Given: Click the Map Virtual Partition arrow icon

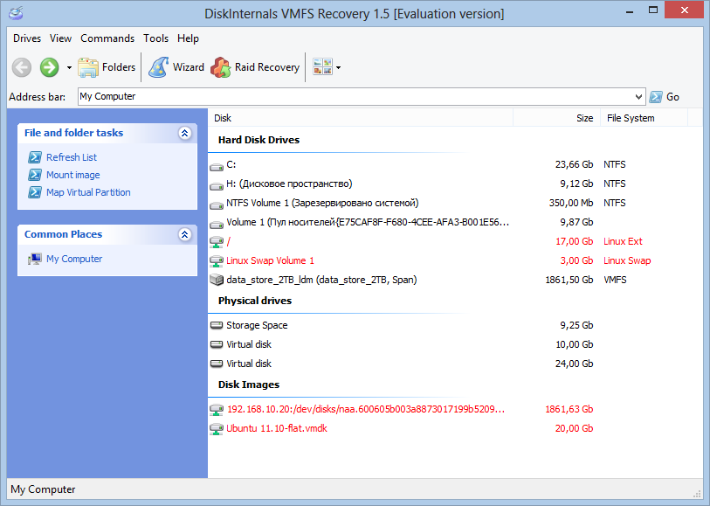Looking at the screenshot, I should point(35,192).
